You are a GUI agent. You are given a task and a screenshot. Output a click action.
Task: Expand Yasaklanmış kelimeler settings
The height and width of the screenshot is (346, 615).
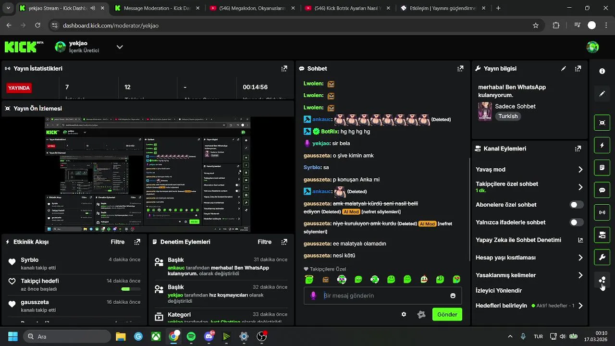(x=580, y=275)
